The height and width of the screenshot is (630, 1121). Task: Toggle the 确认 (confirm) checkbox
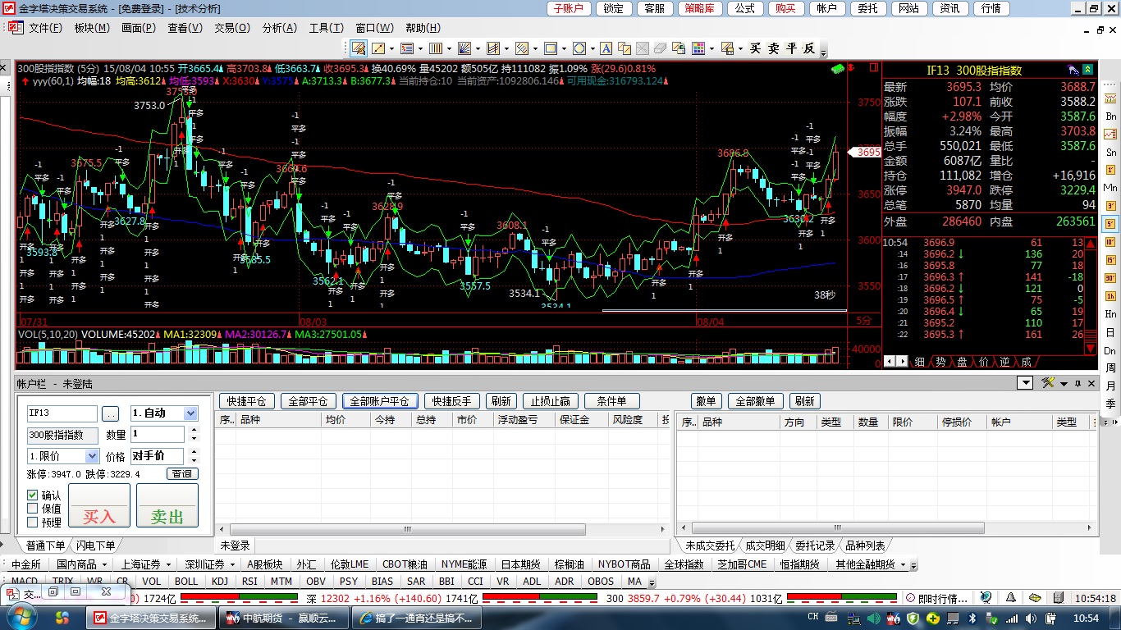pos(33,495)
